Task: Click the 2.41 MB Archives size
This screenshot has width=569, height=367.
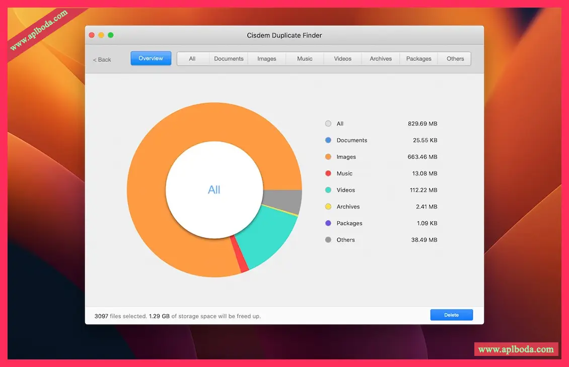Action: coord(426,207)
